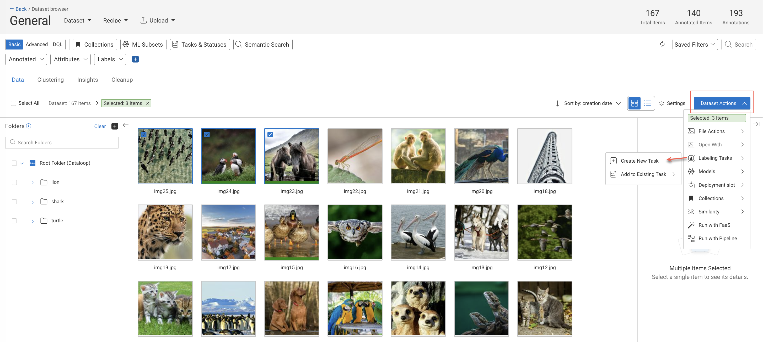
Task: Collapse the right details panel arrow
Action: (756, 124)
